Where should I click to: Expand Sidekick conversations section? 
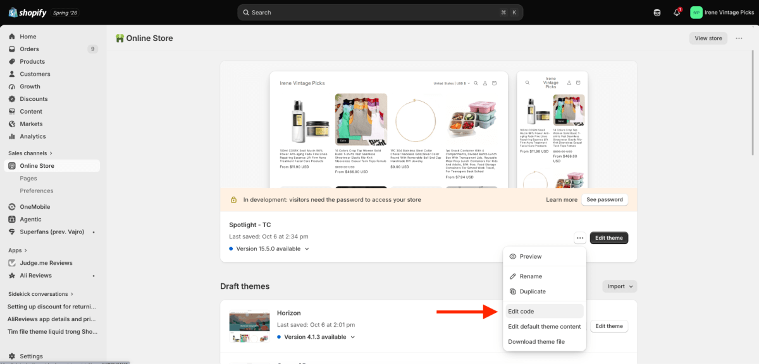(x=40, y=294)
